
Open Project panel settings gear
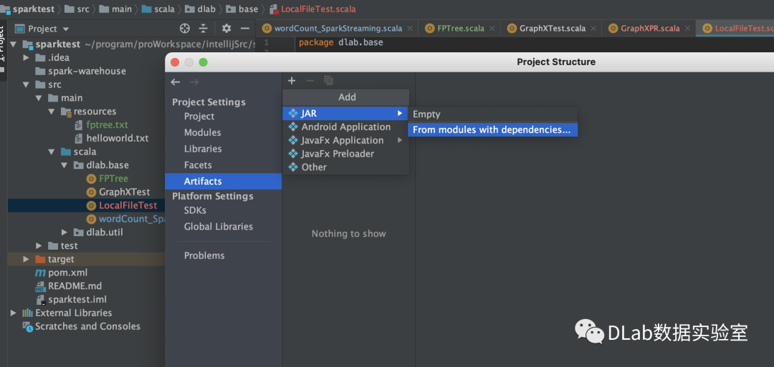[226, 29]
